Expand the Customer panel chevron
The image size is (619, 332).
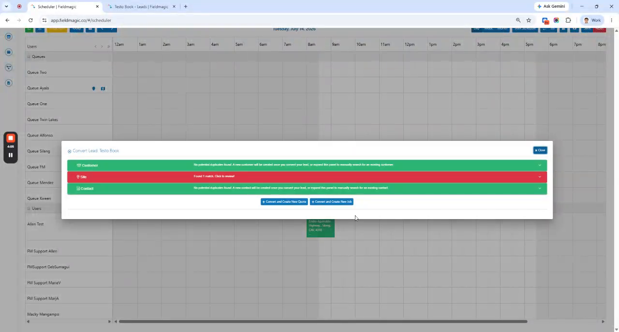[x=540, y=165]
